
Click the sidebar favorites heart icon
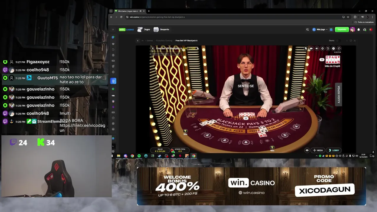[113, 44]
